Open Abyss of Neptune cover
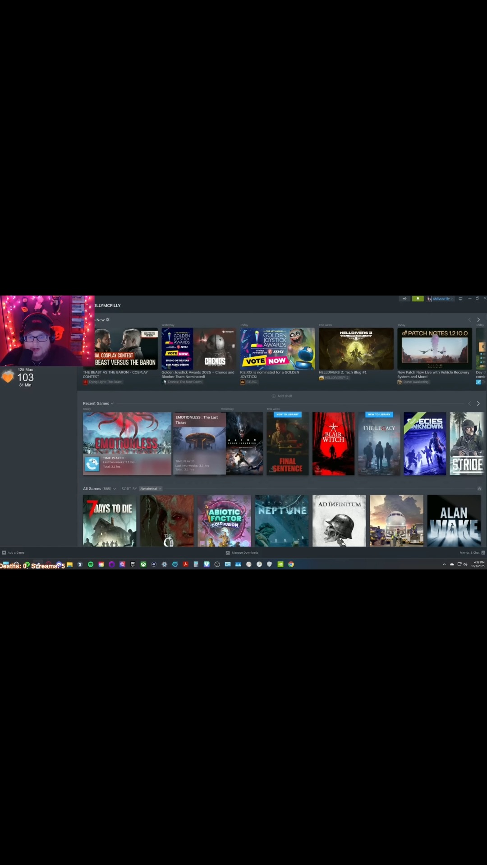Screen dimensions: 487x865 click(x=282, y=521)
